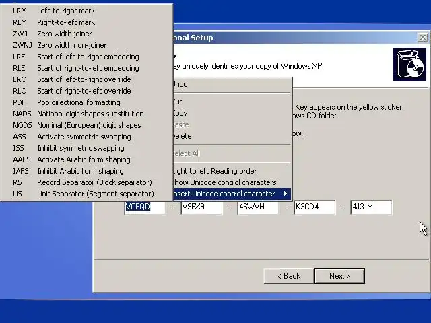Screen dimensions: 431x323
Task: Click the Back button
Action: point(289,276)
